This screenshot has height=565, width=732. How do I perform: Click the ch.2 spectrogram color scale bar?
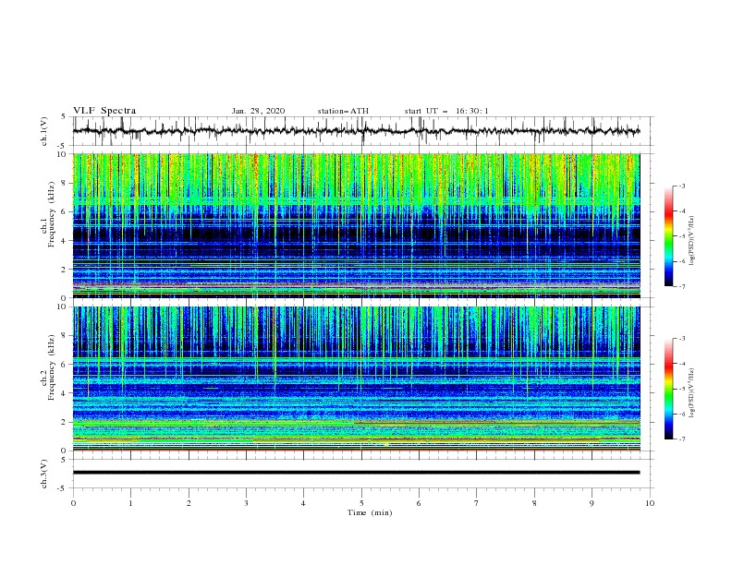click(x=668, y=389)
